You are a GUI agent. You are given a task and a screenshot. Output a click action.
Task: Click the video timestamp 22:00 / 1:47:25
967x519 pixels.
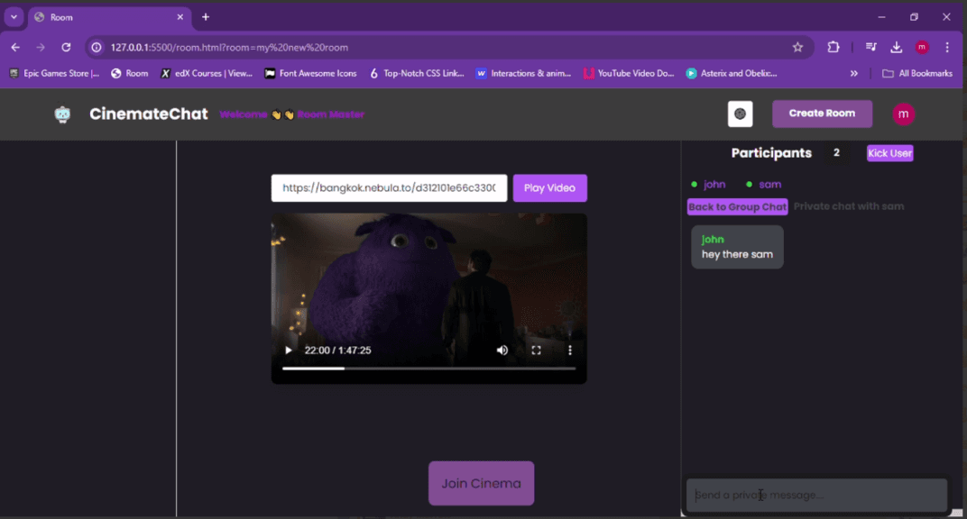[x=338, y=351]
